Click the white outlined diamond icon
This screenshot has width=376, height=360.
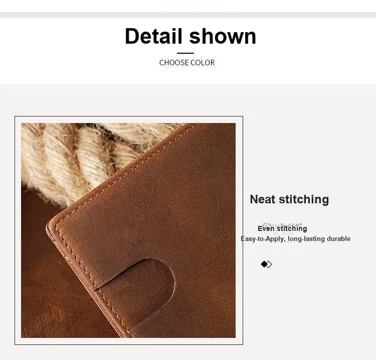click(x=269, y=265)
